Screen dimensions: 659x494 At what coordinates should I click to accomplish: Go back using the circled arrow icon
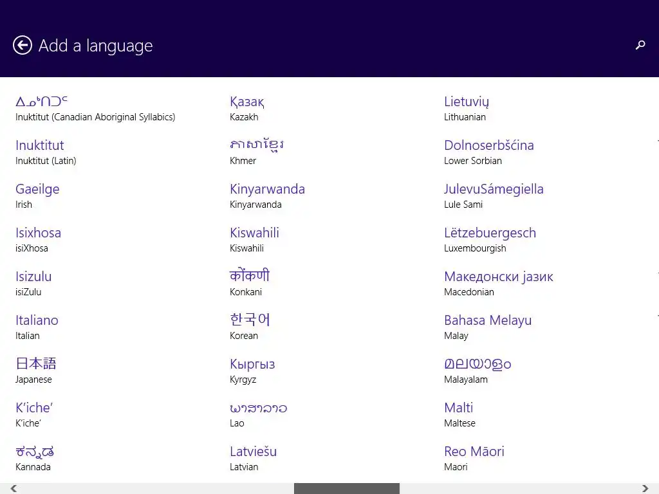tap(23, 45)
